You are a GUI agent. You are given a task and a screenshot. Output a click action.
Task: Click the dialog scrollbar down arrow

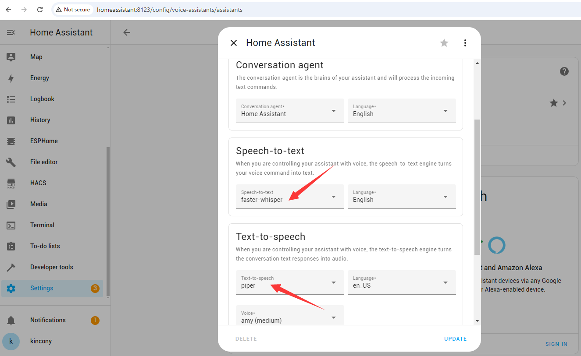point(477,321)
